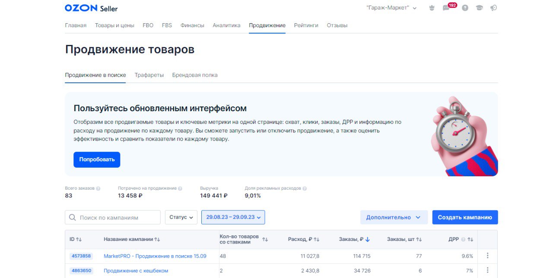Screen dimensions: 553x278
Task: Sort by Расход, ₽ column arrows
Action: pyautogui.click(x=317, y=239)
